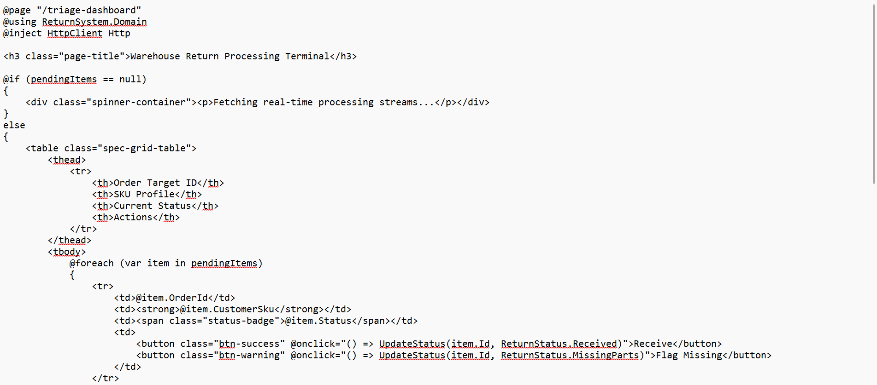The image size is (877, 385).
Task: Click pendingItems in the foreach statement
Action: pos(224,263)
